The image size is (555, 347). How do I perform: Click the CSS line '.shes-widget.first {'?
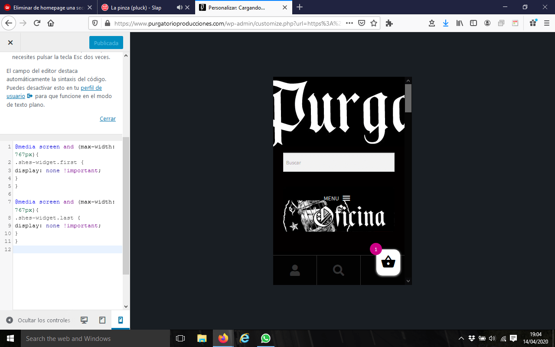pyautogui.click(x=49, y=162)
